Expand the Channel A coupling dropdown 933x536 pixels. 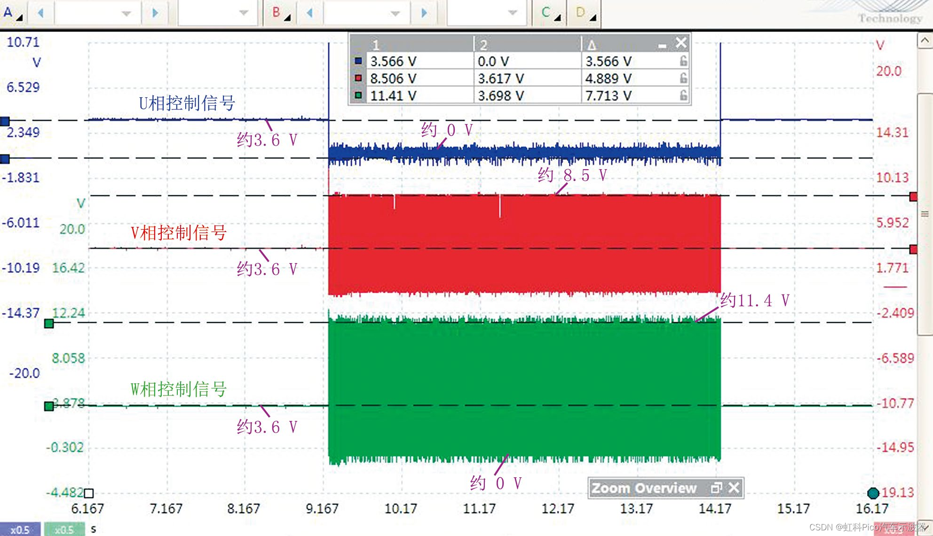(x=244, y=13)
